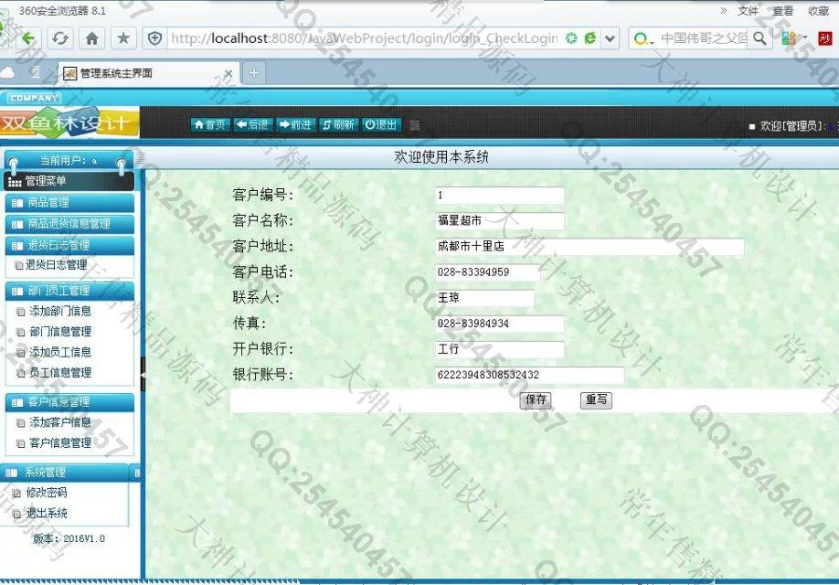Click the browser home icon
Screen dimensions: 839x585
91,38
